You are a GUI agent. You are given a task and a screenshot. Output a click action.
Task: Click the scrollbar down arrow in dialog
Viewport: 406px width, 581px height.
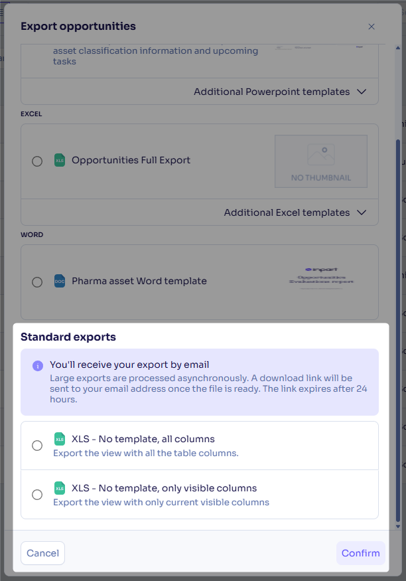pos(398,526)
